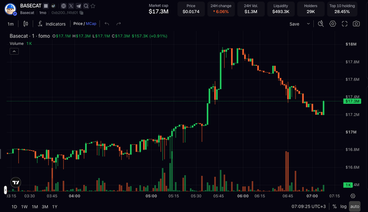Image resolution: width=368 pixels, height=212 pixels.
Task: Enter fullscreen chart mode
Action: pos(345,24)
